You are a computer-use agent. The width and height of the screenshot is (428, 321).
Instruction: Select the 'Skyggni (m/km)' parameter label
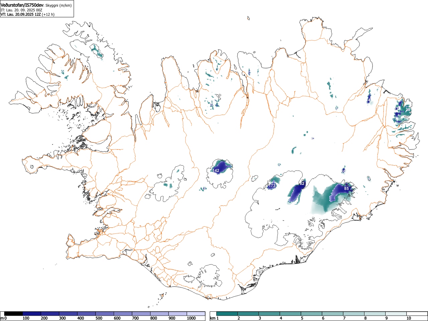tap(59, 5)
